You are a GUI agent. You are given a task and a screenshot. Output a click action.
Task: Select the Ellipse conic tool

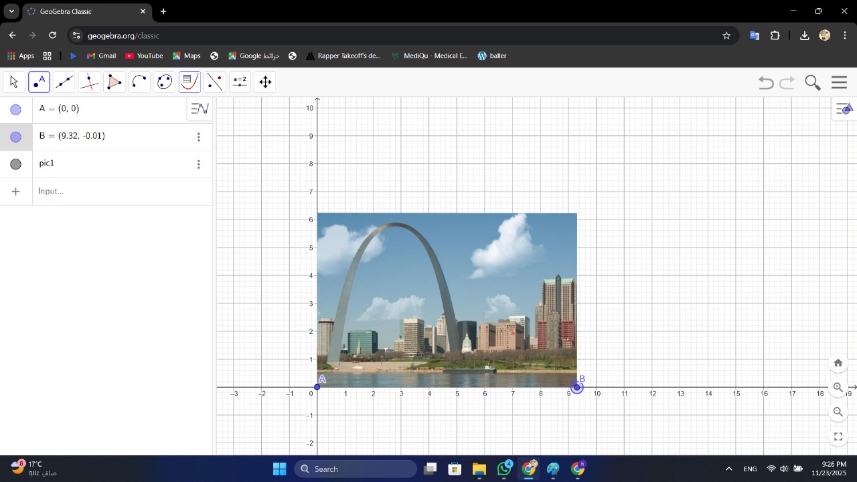point(165,82)
